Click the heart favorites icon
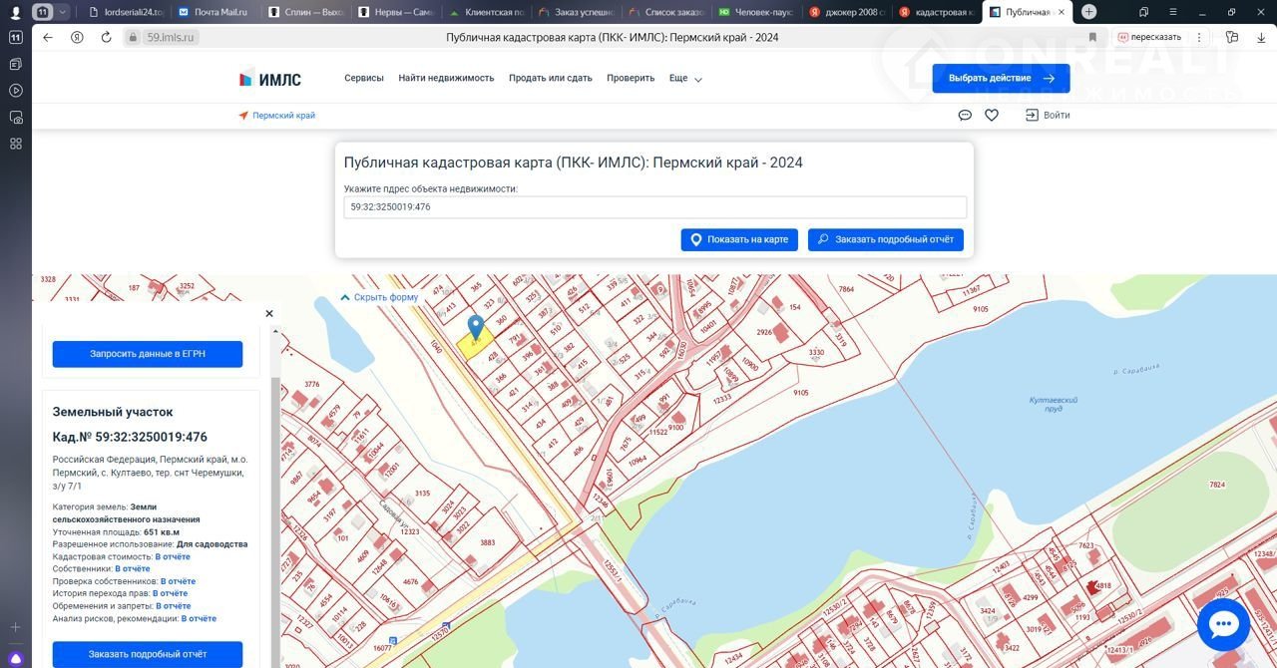Screen dimensions: 1277x668 (992, 116)
